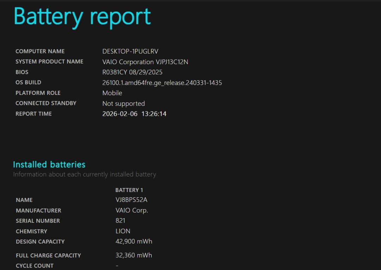Click the 26100.1.amd64fre build string
The width and height of the screenshot is (381, 270).
(162, 83)
